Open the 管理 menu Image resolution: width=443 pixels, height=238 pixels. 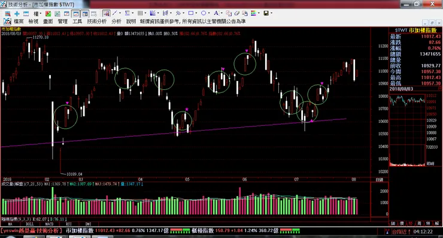[63, 22]
